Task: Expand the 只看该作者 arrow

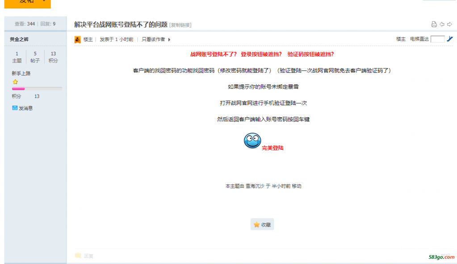Action: pos(169,40)
